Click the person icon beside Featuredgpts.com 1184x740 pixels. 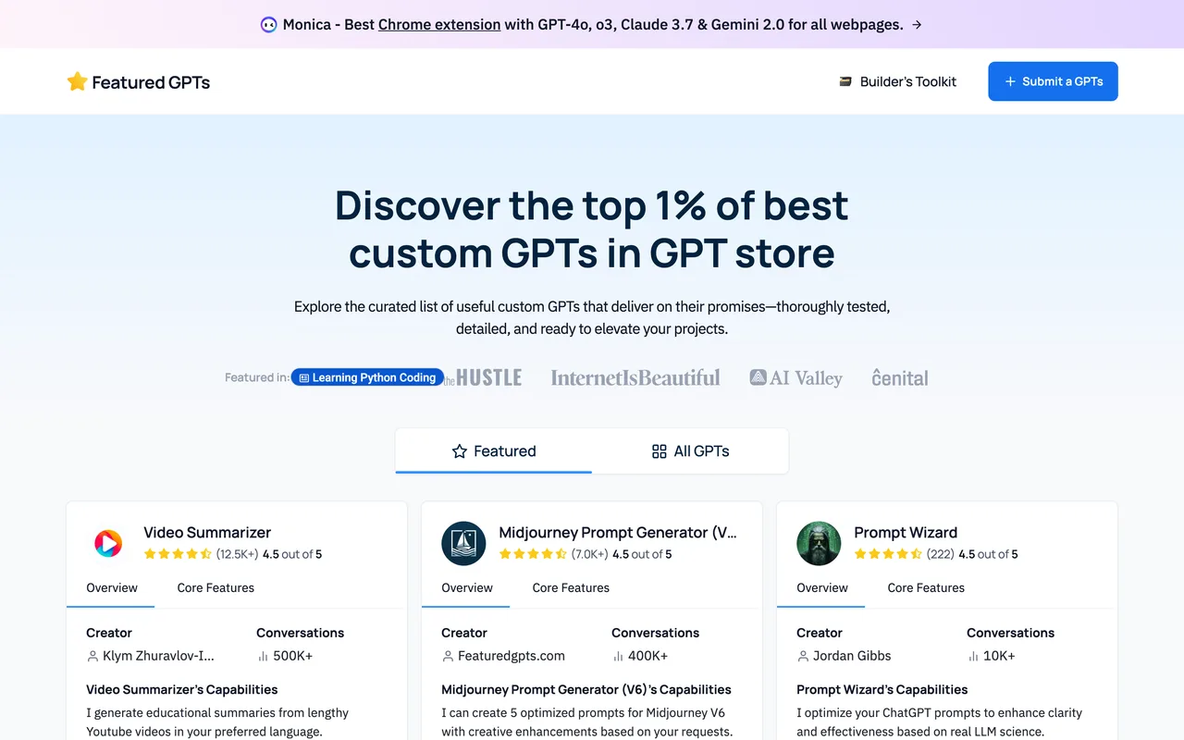(448, 656)
